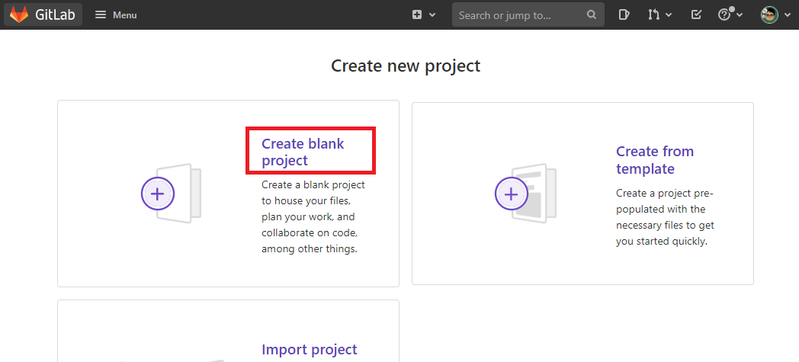Viewport: 799px width, 362px height.
Task: Focus the Search or jump to field
Action: pyautogui.click(x=528, y=14)
